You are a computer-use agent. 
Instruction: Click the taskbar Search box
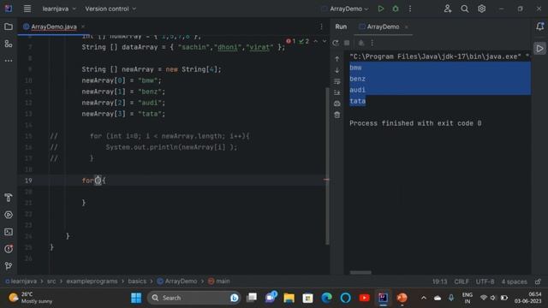194,298
